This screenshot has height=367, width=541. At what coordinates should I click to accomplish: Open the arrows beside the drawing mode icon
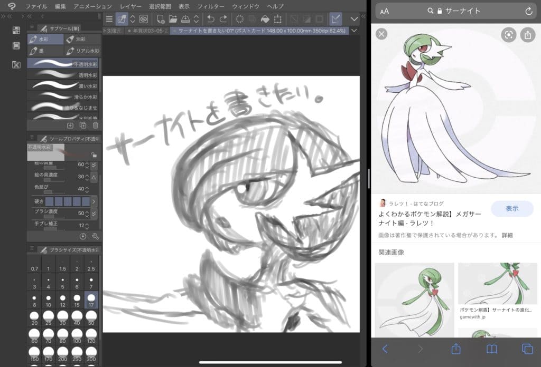133,20
